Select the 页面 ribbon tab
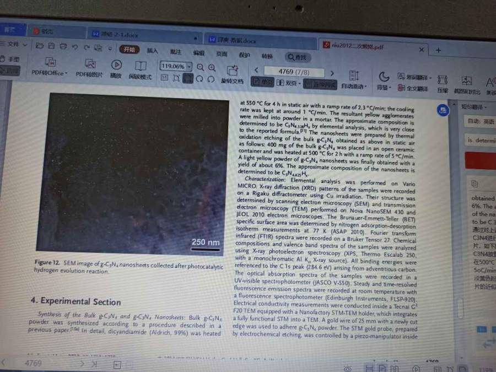The width and height of the screenshot is (496, 372). coord(222,54)
